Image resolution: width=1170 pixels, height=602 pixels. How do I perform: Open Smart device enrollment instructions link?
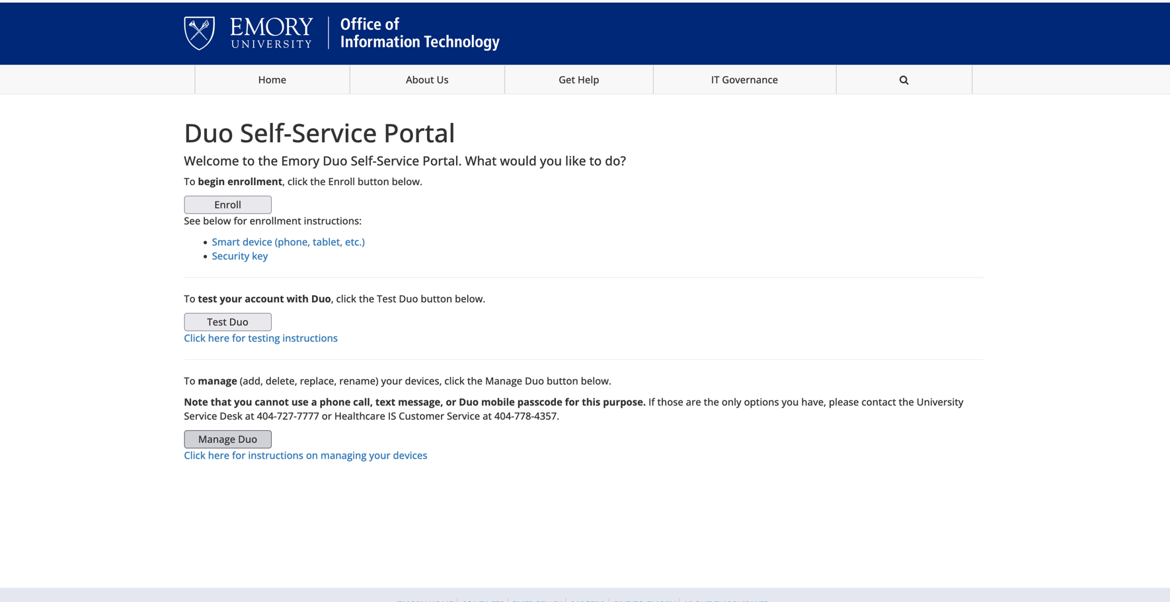[288, 242]
